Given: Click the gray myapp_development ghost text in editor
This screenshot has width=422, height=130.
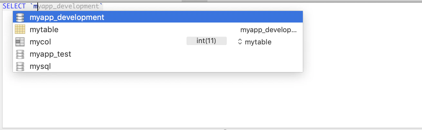Looking at the screenshot, I should pyautogui.click(x=69, y=6).
